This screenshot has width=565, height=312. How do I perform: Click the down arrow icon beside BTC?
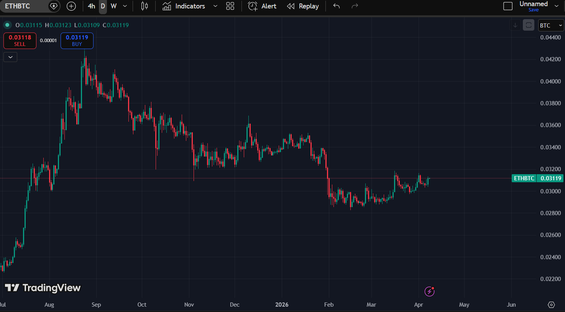click(x=516, y=25)
